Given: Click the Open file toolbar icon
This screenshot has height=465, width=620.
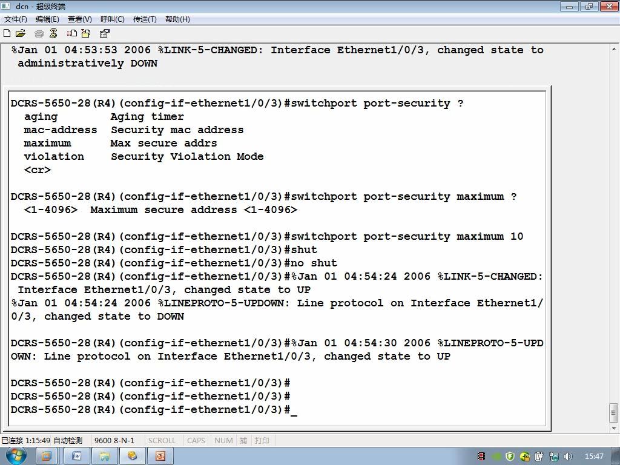Looking at the screenshot, I should pos(20,33).
